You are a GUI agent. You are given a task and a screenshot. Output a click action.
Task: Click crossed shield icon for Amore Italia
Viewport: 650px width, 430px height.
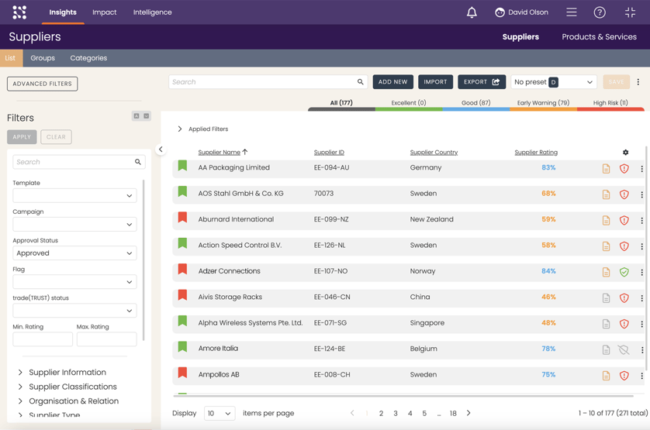click(624, 349)
